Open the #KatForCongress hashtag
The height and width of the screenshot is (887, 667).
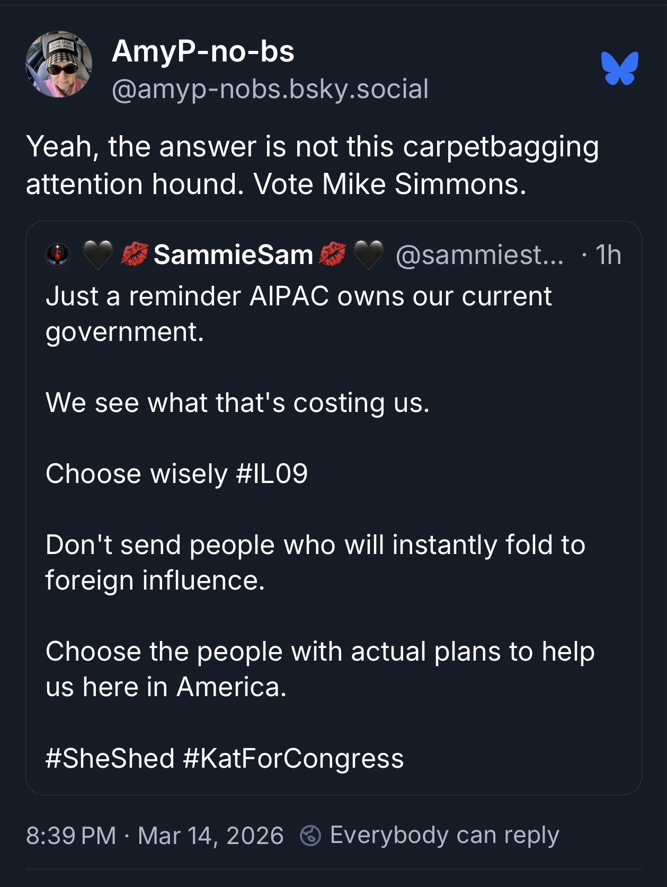293,758
